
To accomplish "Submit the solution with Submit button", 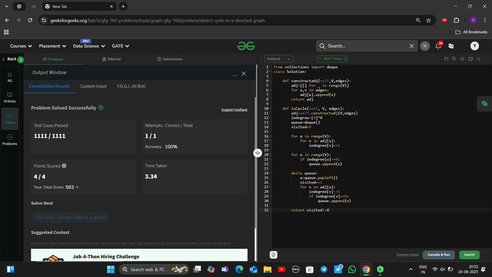I will click(469, 254).
